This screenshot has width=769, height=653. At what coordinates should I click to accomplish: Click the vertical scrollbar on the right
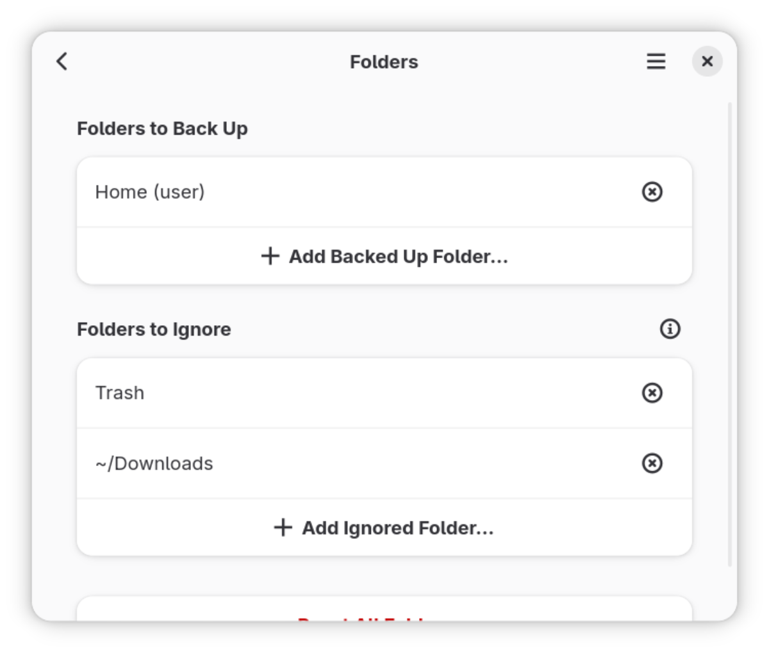[729, 333]
